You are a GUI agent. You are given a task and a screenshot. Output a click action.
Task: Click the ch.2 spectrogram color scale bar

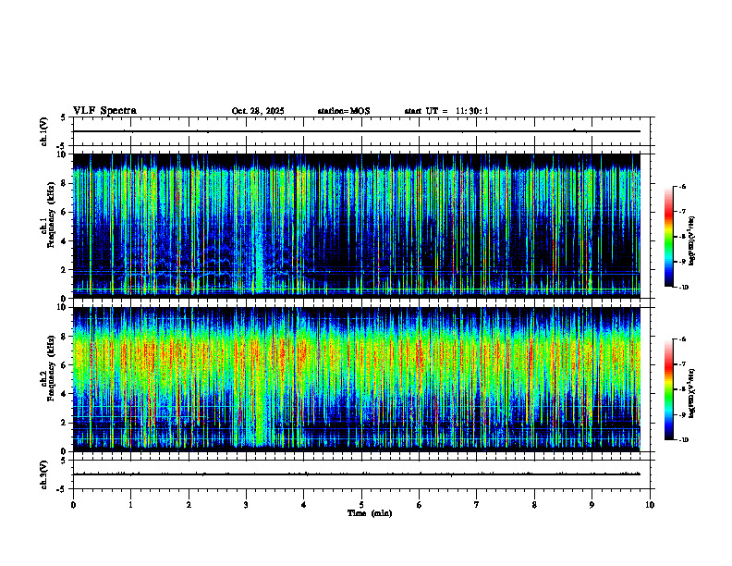point(668,389)
